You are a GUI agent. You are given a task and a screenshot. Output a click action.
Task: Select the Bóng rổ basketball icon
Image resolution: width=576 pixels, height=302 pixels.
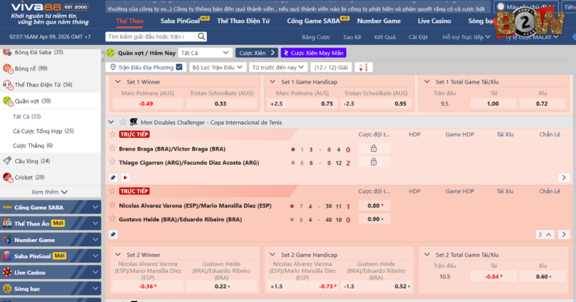click(7, 68)
